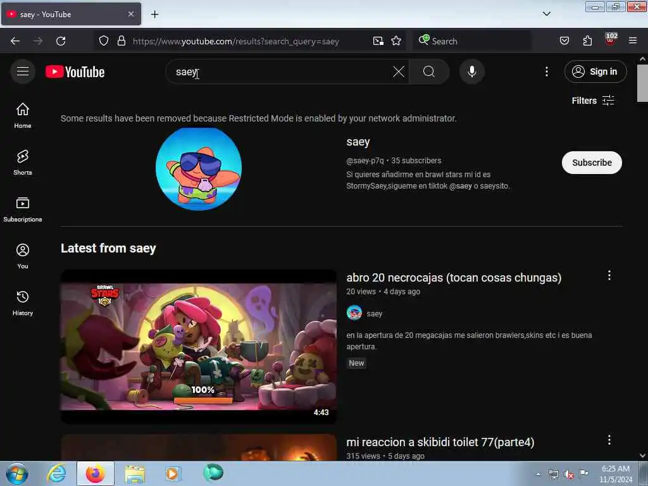This screenshot has height=486, width=648.
Task: Click the saey channel profile picture
Action: tap(198, 168)
